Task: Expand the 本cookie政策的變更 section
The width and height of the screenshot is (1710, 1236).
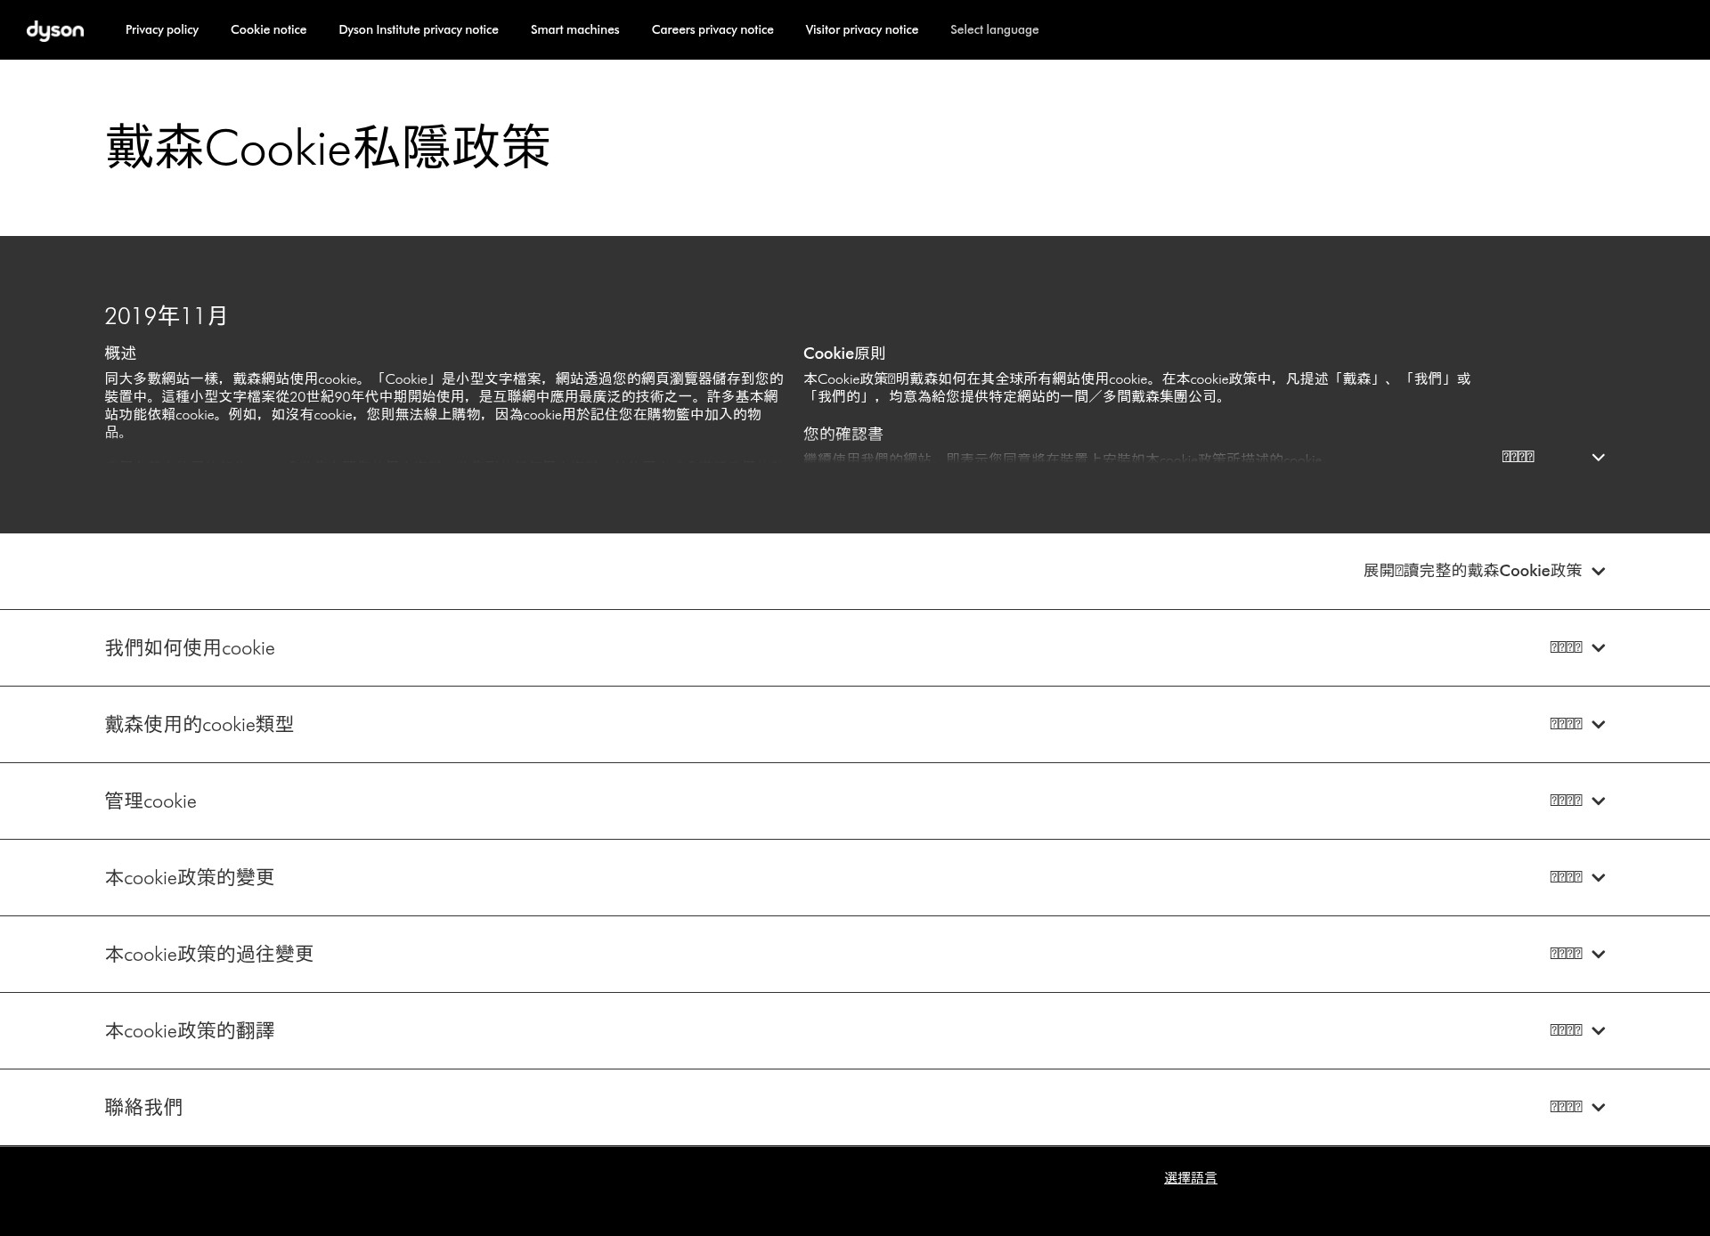Action: point(855,877)
